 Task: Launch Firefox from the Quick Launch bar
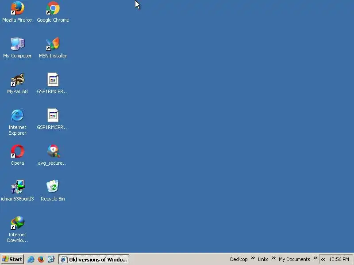(x=41, y=259)
